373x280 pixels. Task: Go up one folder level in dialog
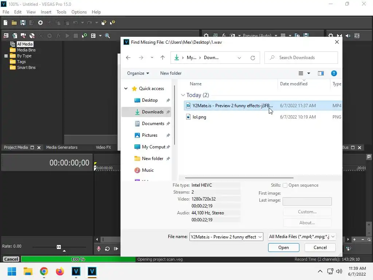pyautogui.click(x=162, y=58)
